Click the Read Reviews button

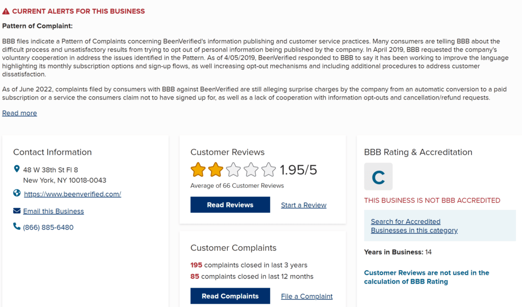point(230,205)
